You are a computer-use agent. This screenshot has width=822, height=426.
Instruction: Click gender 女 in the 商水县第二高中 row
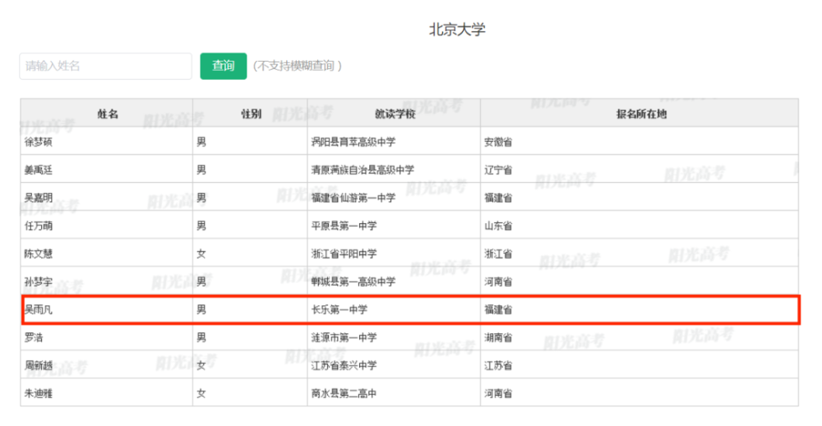point(201,393)
